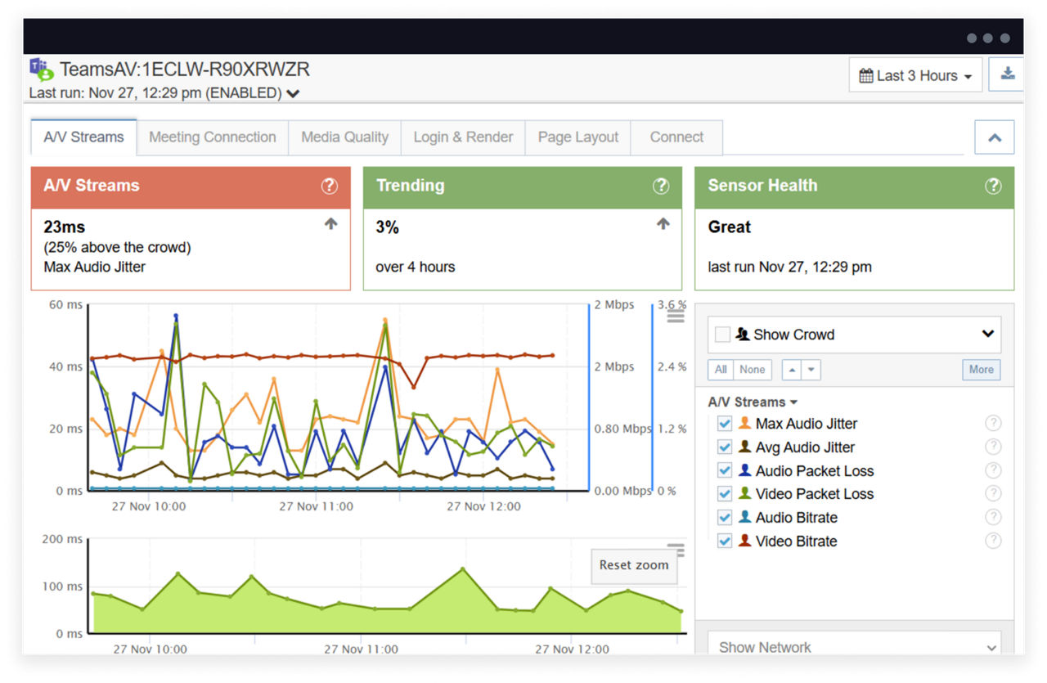
Task: Click the Sensor Health card header
Action: coord(855,186)
